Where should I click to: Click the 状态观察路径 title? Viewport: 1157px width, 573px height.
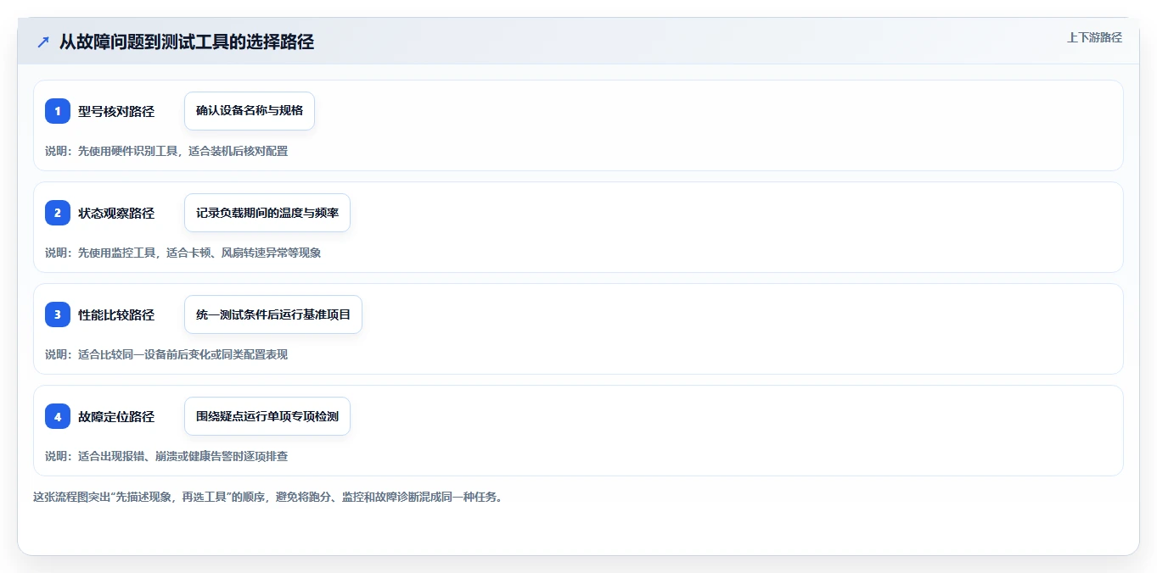click(x=116, y=213)
